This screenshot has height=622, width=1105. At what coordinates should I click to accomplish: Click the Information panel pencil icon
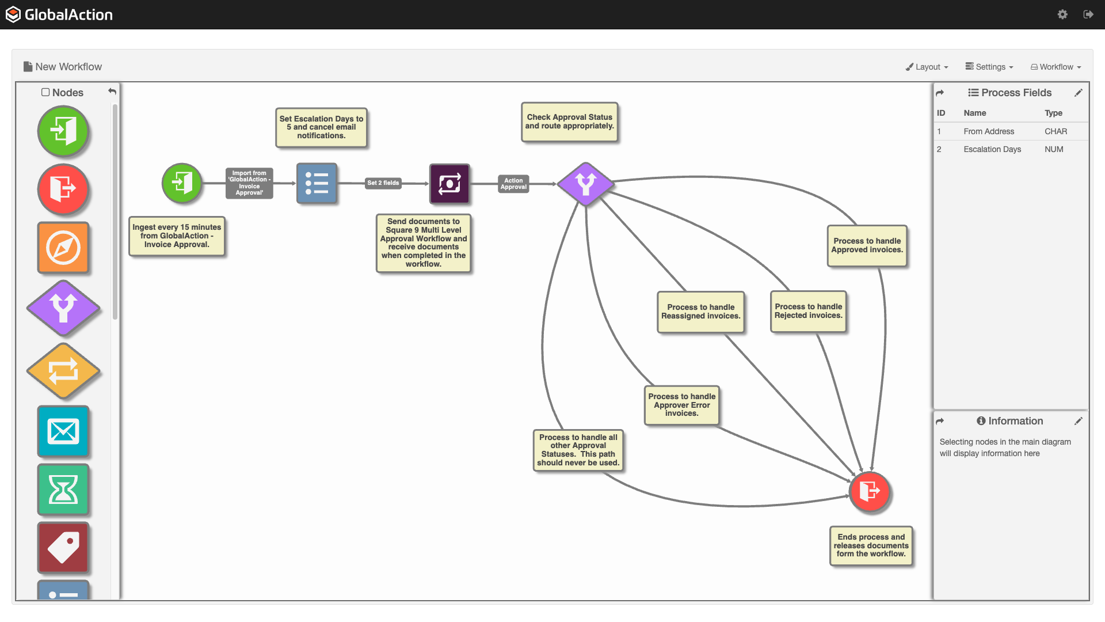click(x=1078, y=421)
